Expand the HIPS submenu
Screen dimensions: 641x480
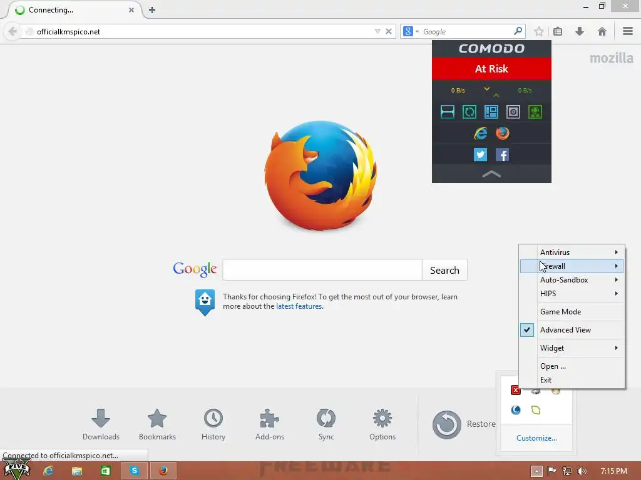pos(572,294)
